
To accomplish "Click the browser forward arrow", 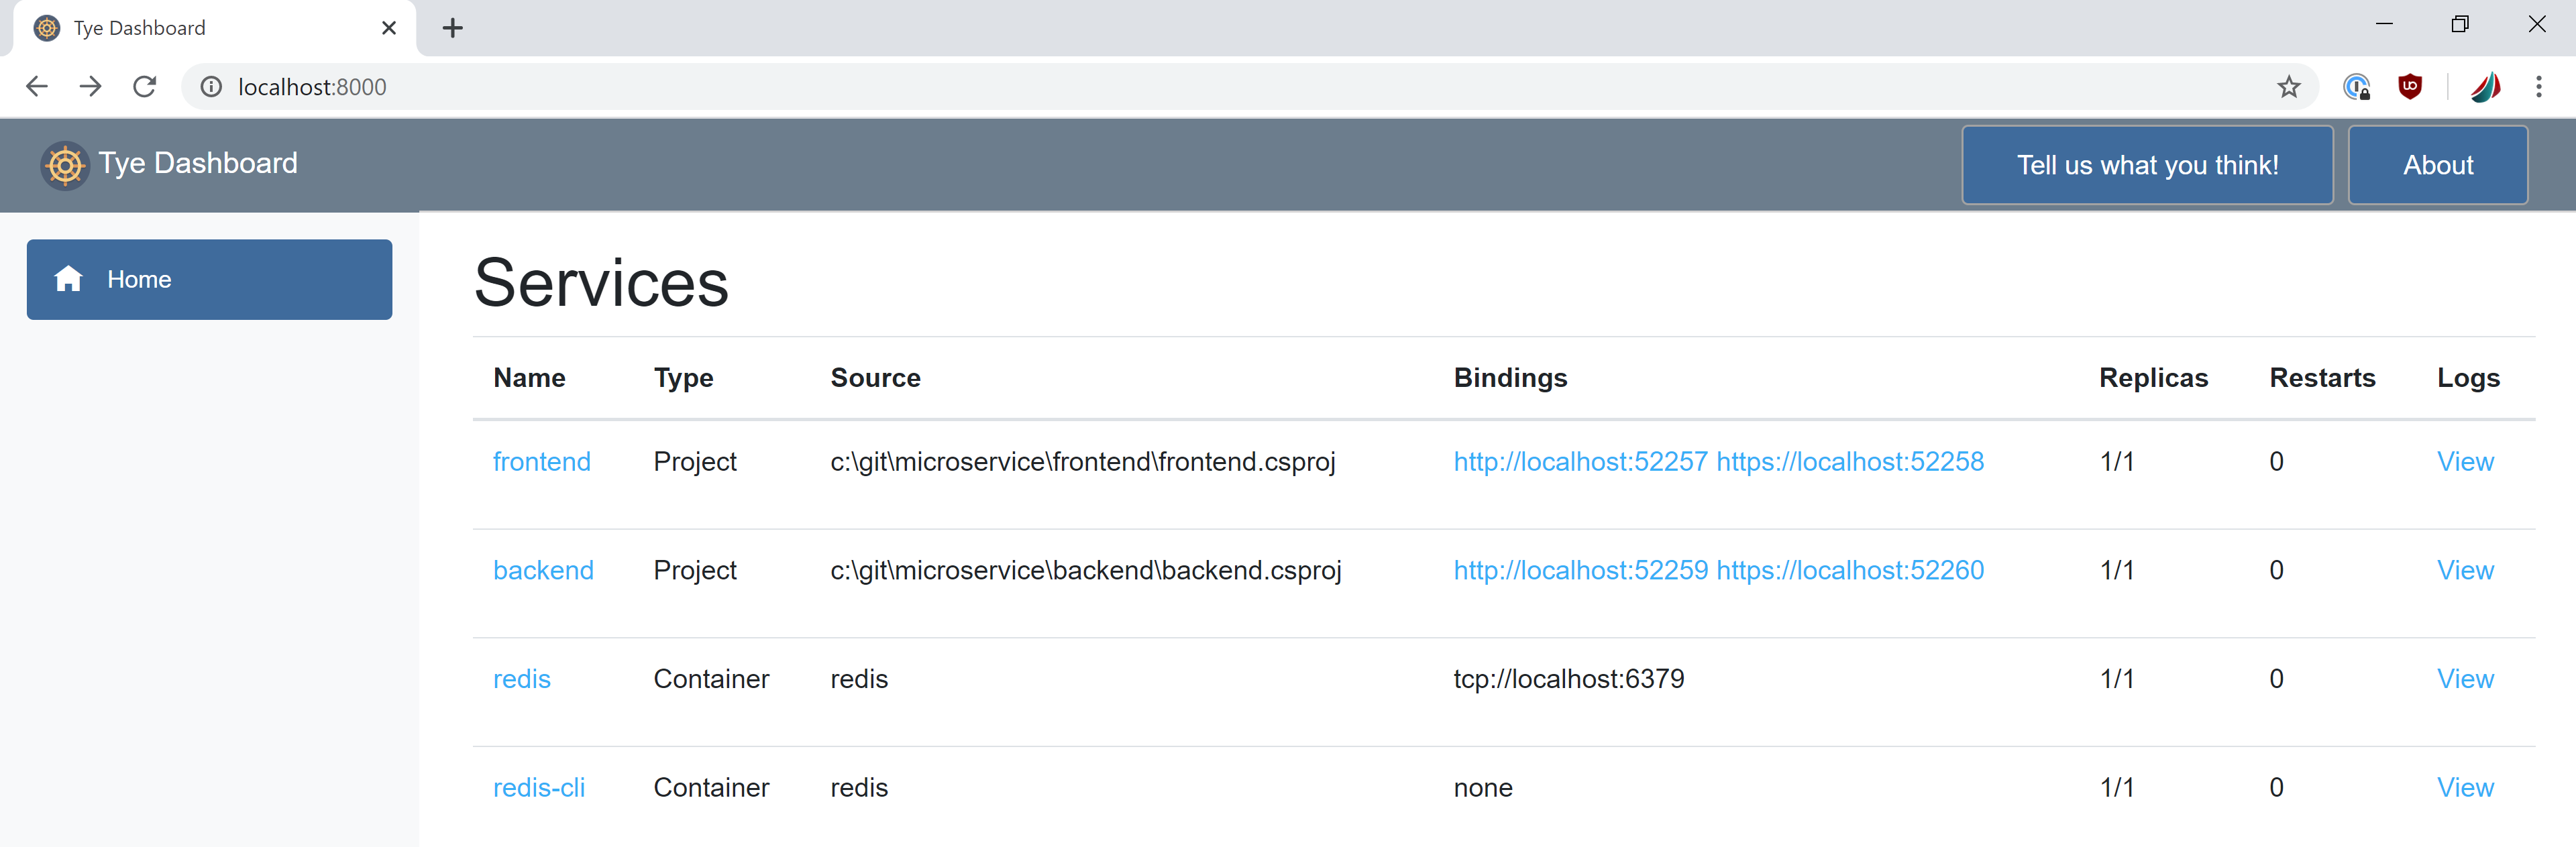I will click(x=91, y=87).
